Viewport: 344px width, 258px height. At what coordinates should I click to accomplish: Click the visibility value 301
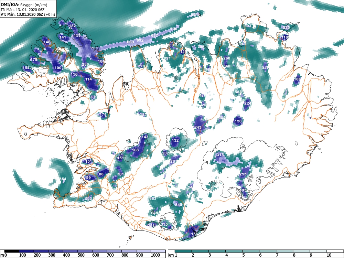120,174
